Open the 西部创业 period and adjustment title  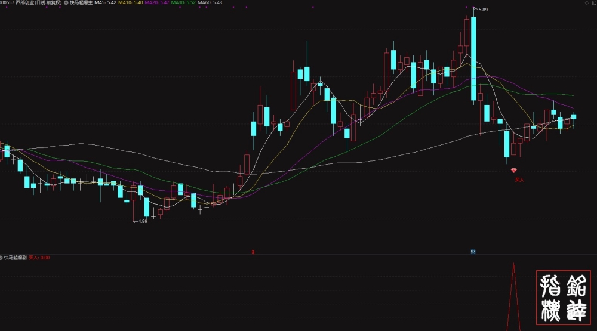(38, 2)
